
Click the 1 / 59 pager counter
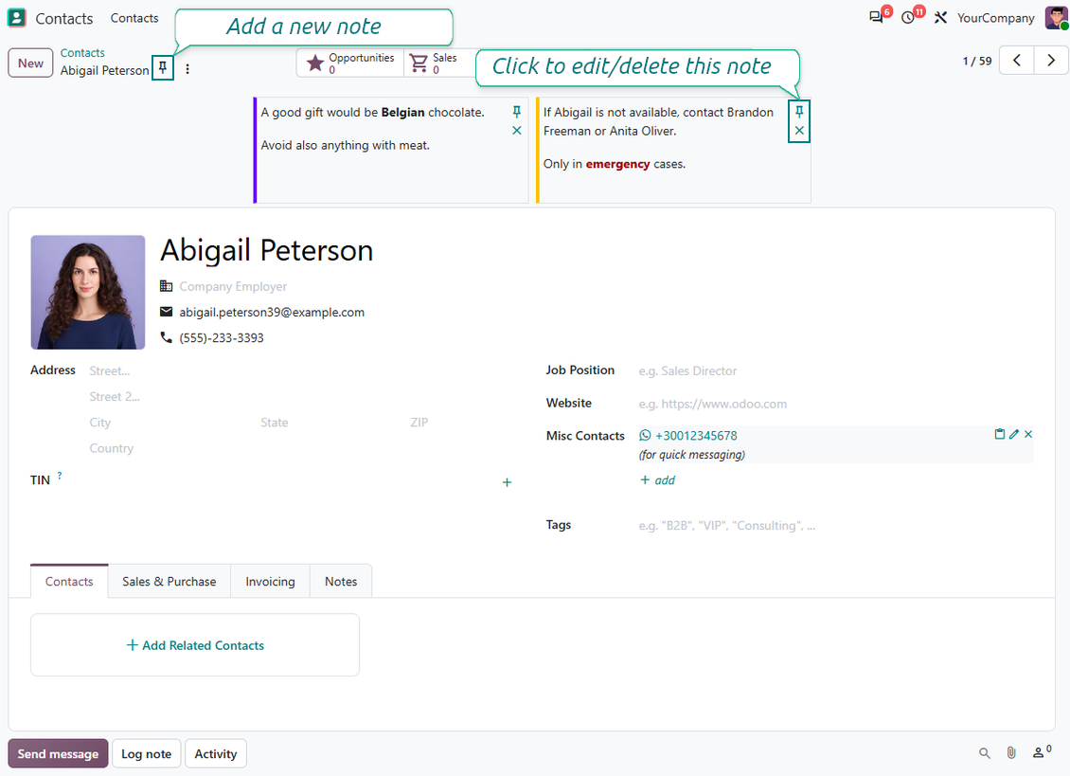tap(976, 61)
